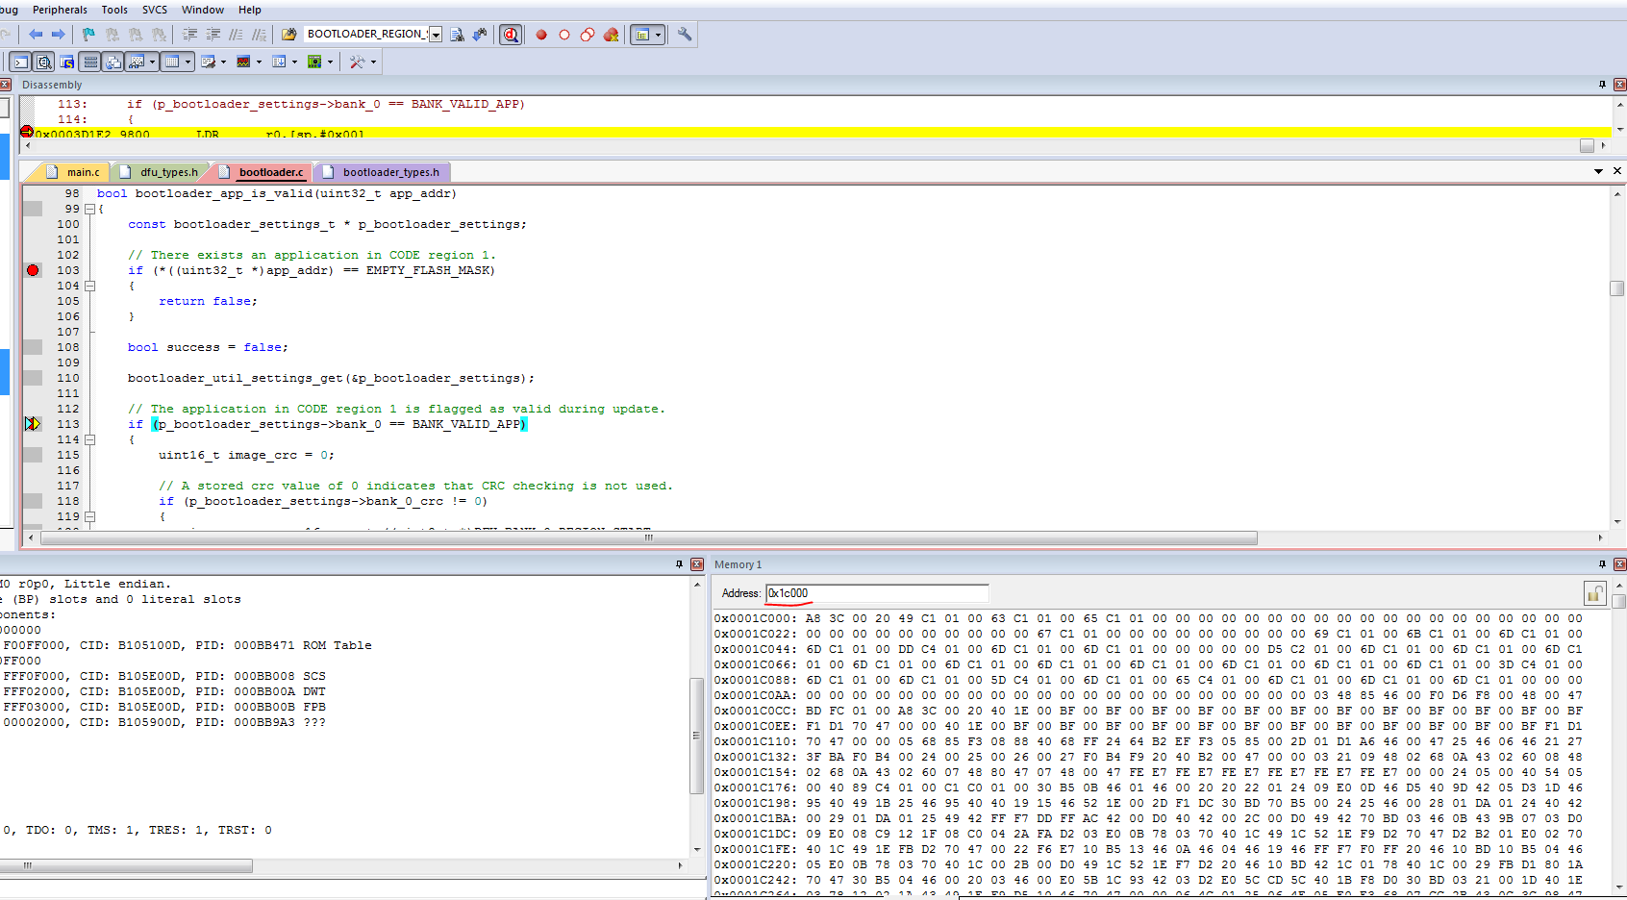The image size is (1627, 900).
Task: Expand the Window layout dropdown arrow
Action: (659, 35)
